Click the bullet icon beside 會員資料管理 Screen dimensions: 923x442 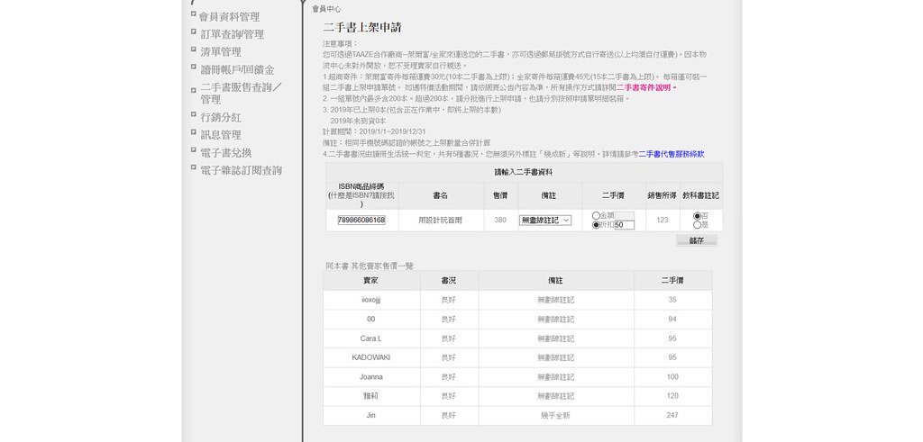(194, 14)
